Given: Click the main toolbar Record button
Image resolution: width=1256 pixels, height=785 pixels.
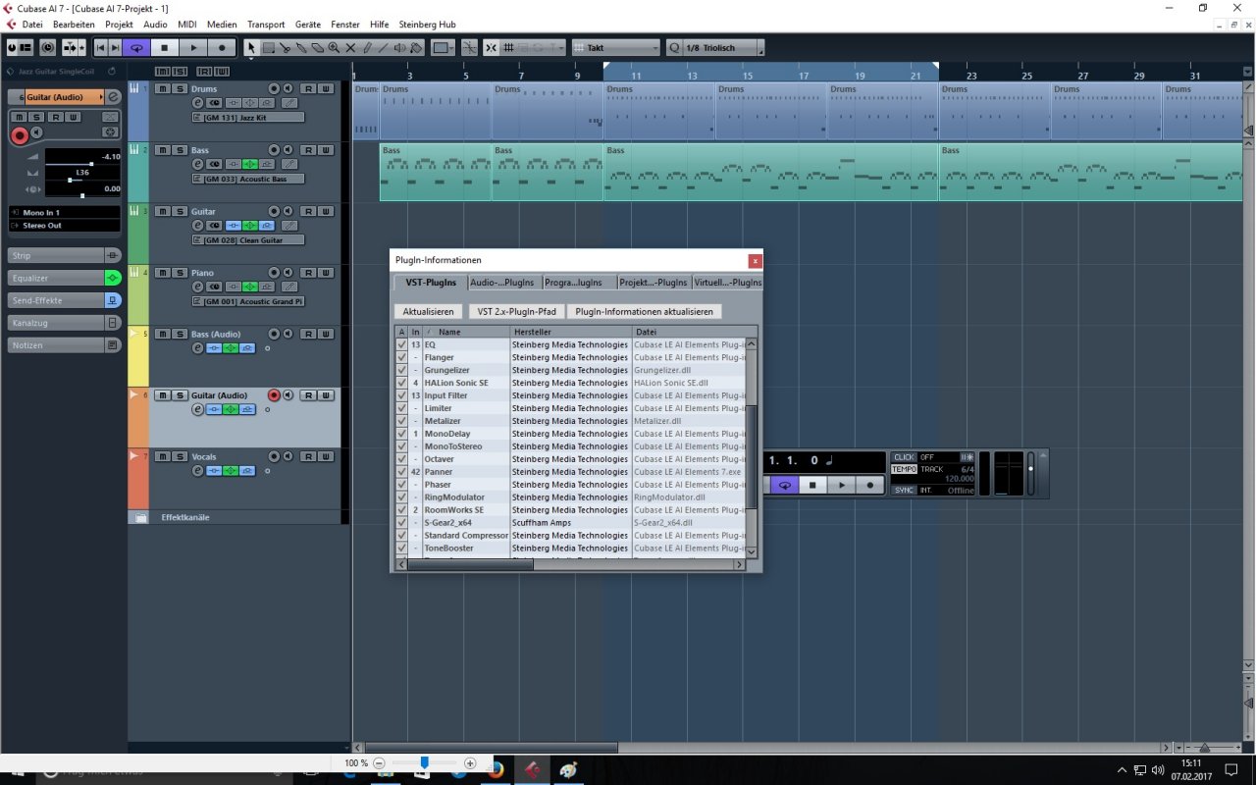Looking at the screenshot, I should pos(222,47).
